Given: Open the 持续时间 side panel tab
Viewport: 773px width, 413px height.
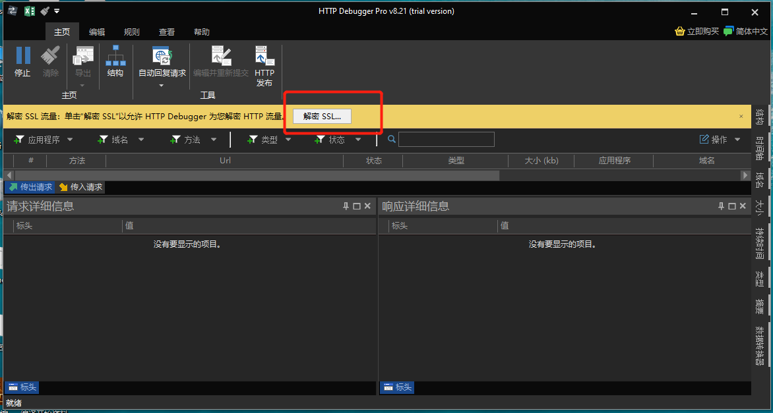Looking at the screenshot, I should 760,243.
